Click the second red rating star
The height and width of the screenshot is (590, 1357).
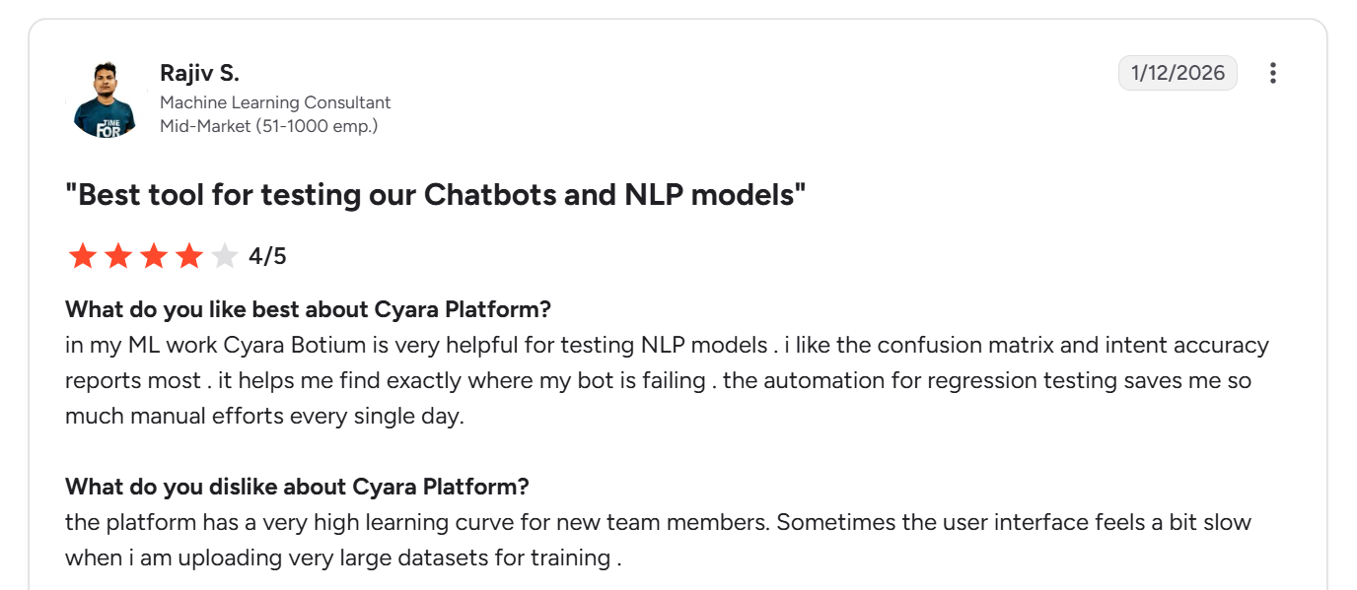118,257
